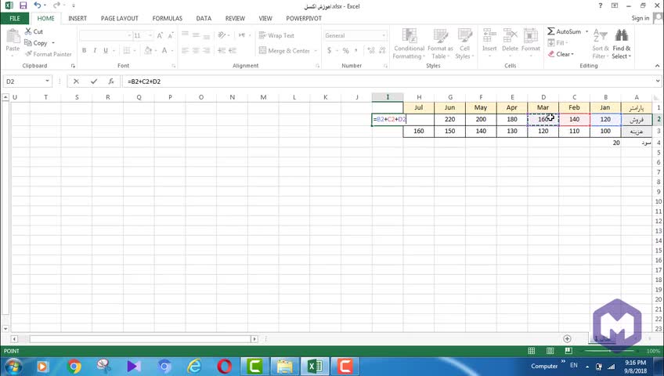Viewport: 664px width, 376px height.
Task: Toggle Wrap Text
Action: pyautogui.click(x=276, y=35)
